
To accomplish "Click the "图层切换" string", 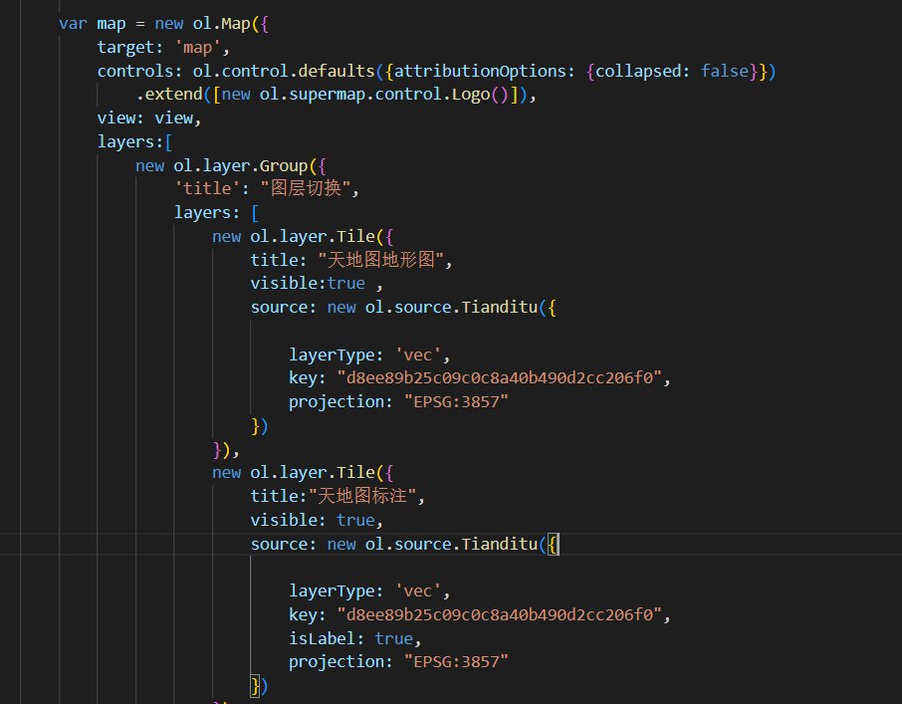I will pos(306,188).
